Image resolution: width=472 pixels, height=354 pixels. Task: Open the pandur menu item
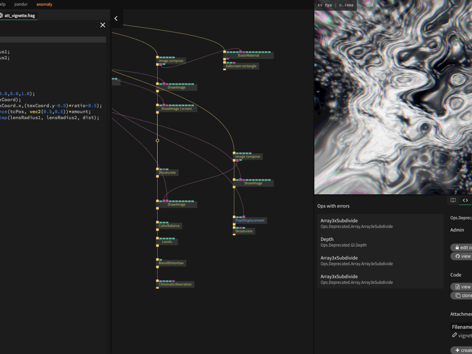[21, 4]
